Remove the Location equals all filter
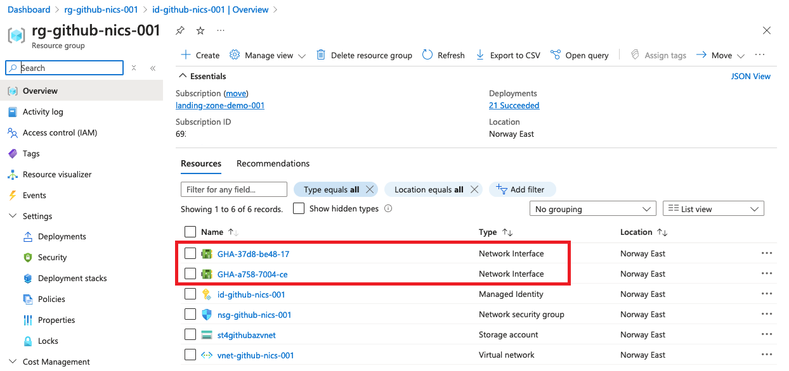Screen dimensions: 789x371 tap(474, 189)
